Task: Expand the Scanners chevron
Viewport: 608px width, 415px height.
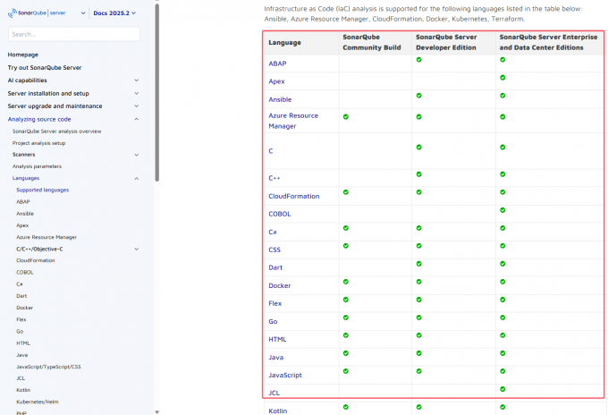Action: point(137,155)
